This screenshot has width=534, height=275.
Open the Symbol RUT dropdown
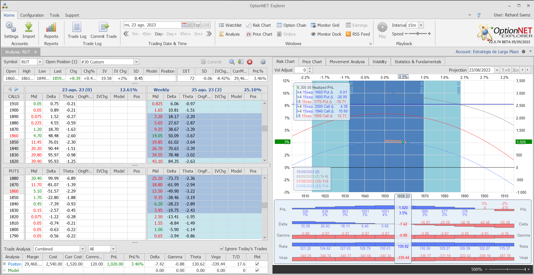click(x=40, y=62)
